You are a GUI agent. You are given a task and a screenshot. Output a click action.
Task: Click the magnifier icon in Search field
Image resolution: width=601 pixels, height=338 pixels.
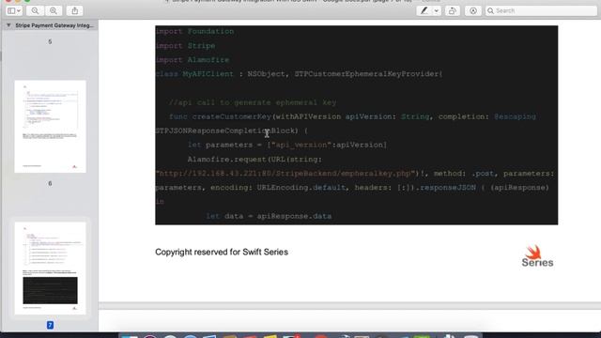click(x=490, y=10)
